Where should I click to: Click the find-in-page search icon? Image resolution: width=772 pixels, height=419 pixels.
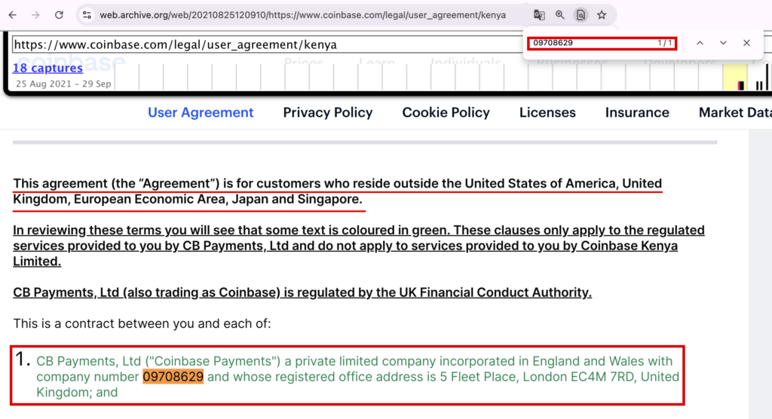tap(581, 15)
